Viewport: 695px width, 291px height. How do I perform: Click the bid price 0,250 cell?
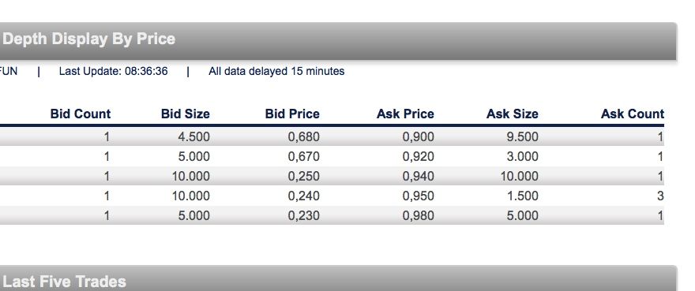tap(303, 177)
